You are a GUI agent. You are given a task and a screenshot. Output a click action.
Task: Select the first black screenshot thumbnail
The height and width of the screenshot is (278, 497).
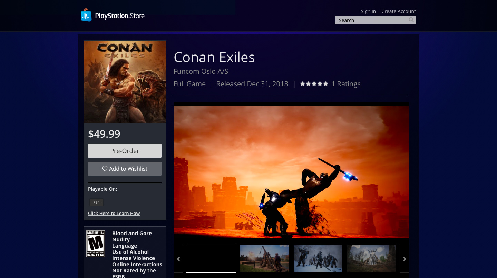point(211,259)
